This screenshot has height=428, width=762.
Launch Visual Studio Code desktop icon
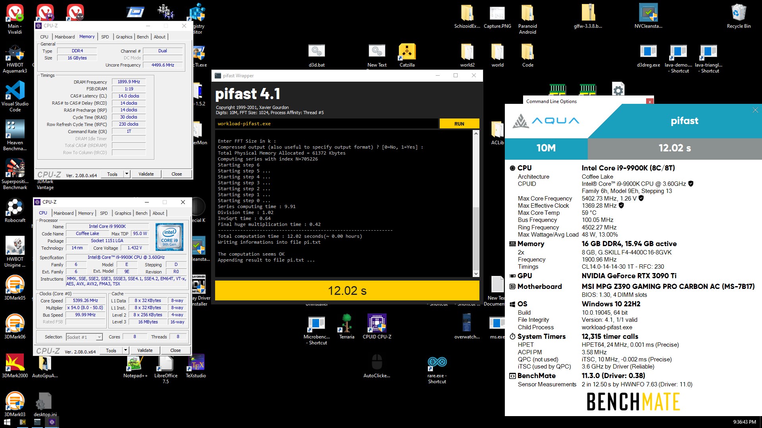(x=15, y=96)
